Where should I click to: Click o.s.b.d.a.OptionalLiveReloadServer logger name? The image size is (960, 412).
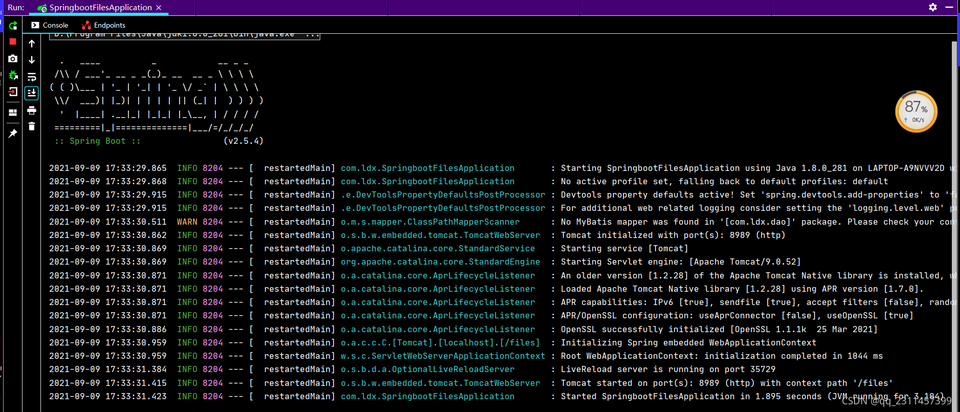[x=427, y=369]
